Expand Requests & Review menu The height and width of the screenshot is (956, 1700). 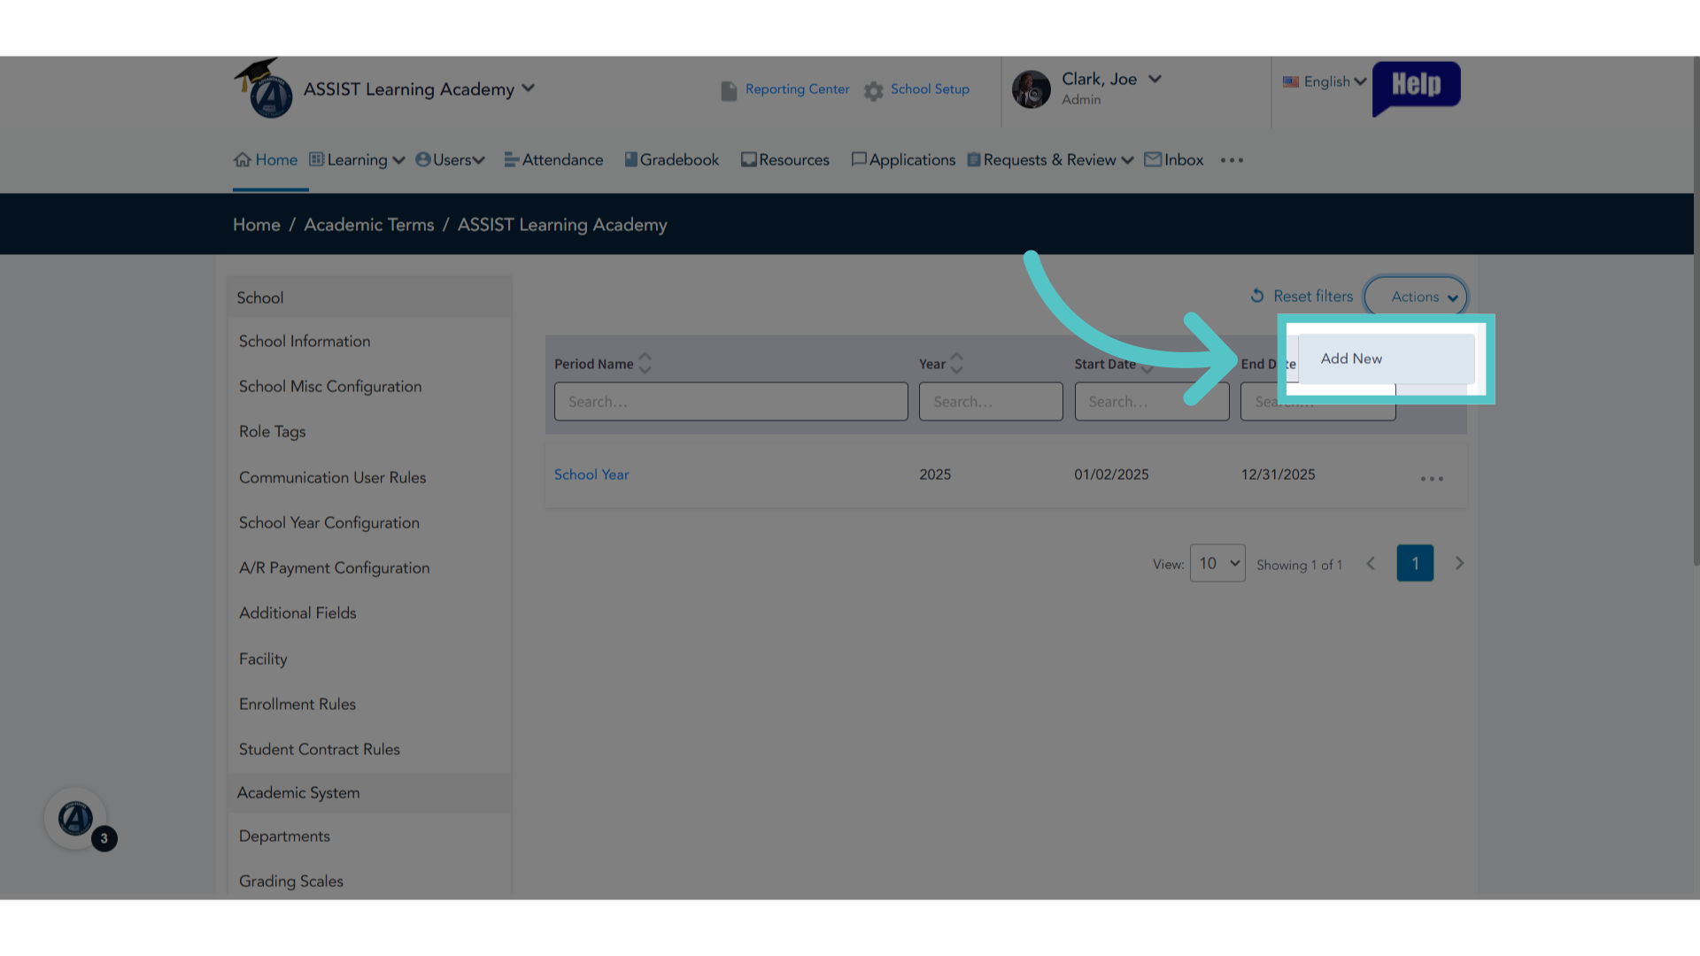pos(1050,159)
